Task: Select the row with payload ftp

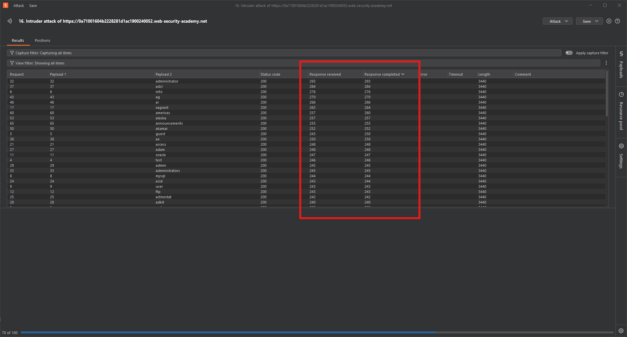Action: pos(306,192)
